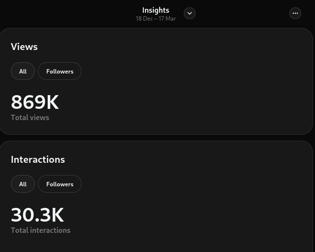Click the letter K in 30.3K

click(57, 215)
